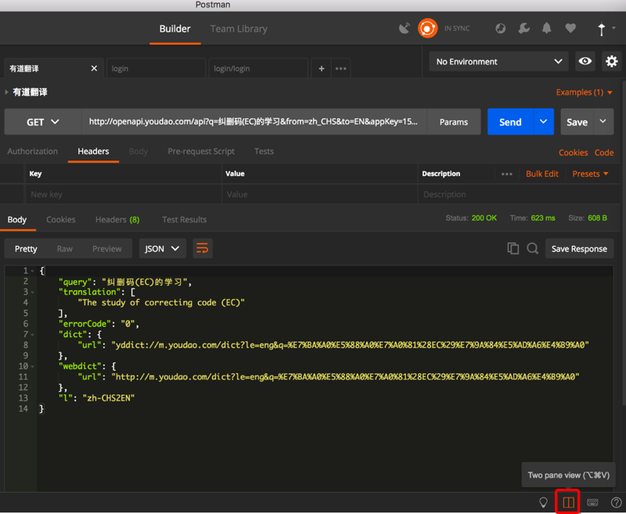Click the Params button
This screenshot has height=514, width=626.
point(454,122)
